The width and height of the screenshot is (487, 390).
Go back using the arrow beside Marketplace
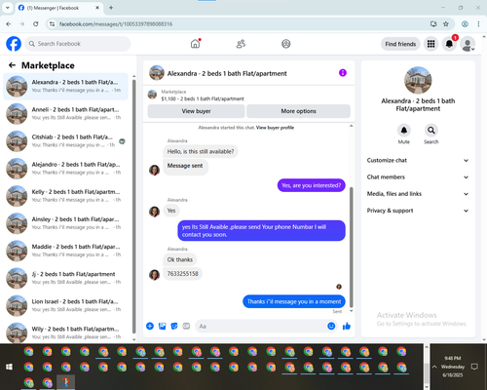pyautogui.click(x=12, y=65)
